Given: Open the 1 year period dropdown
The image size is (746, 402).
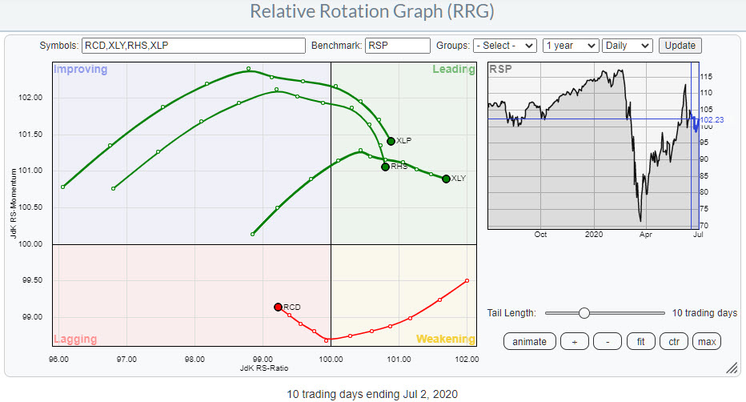Looking at the screenshot, I should [x=570, y=46].
